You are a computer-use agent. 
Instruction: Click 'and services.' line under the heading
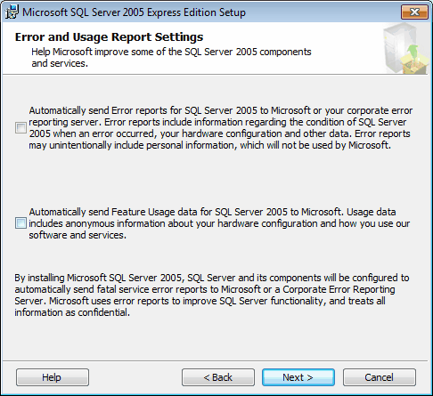click(60, 63)
